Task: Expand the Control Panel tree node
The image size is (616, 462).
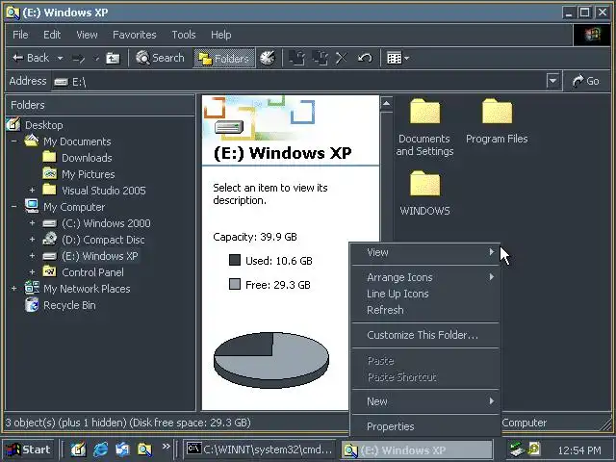Action: click(32, 272)
